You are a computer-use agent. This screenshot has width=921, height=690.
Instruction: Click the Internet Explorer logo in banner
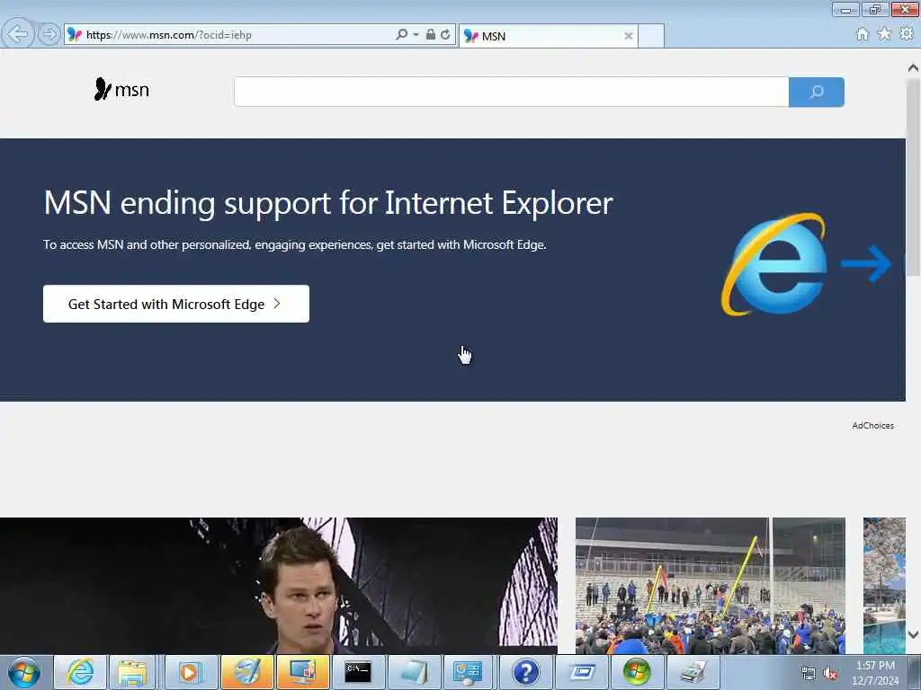pyautogui.click(x=774, y=264)
